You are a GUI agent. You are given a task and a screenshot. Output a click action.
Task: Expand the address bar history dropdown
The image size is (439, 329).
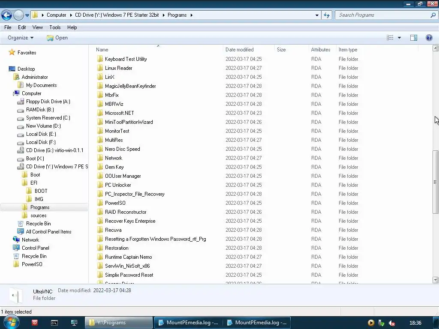pyautogui.click(x=317, y=15)
